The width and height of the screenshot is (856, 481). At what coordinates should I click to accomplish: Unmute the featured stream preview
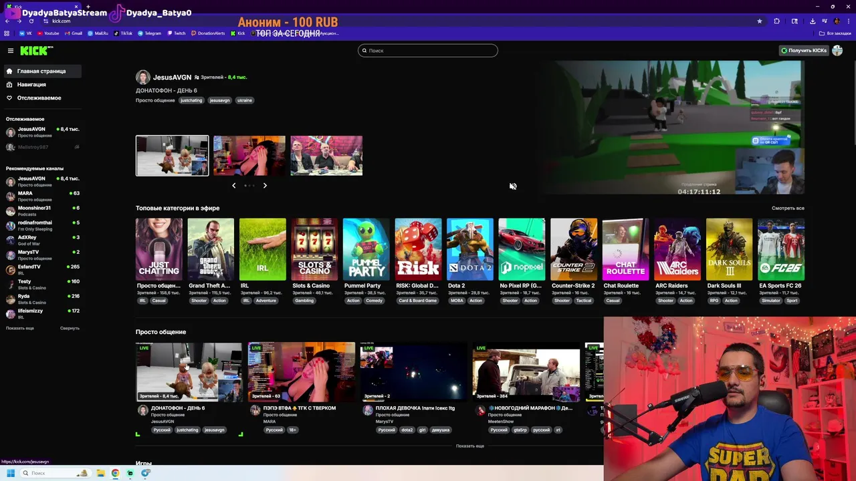[x=513, y=186]
